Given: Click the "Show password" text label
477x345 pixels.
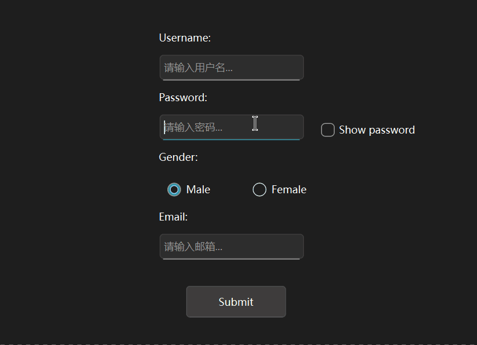Looking at the screenshot, I should tap(377, 130).
